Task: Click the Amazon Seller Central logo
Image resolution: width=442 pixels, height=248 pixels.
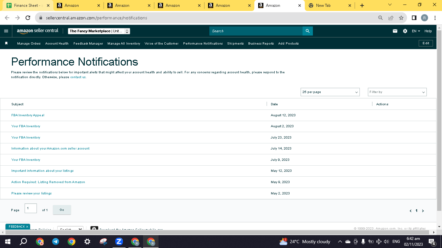Action: pos(38,31)
